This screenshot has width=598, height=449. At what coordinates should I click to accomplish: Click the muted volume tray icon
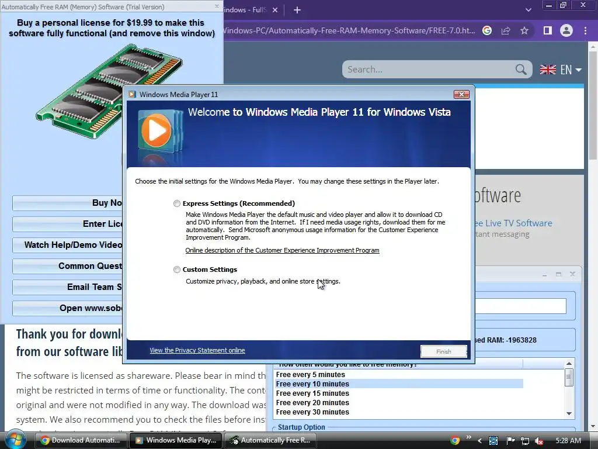539,441
